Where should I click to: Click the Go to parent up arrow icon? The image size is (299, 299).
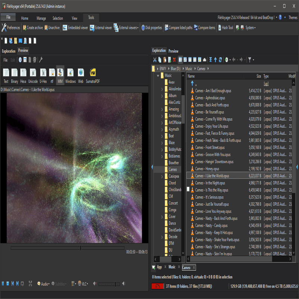(x=215, y=60)
